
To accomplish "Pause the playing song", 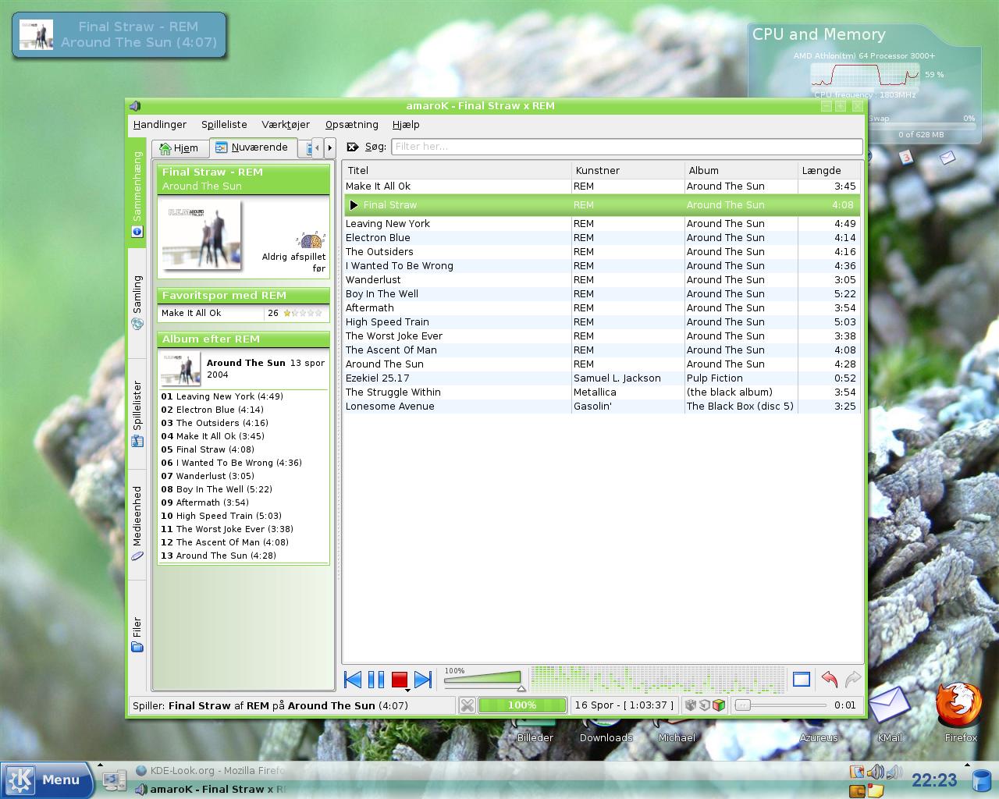I will (x=376, y=680).
